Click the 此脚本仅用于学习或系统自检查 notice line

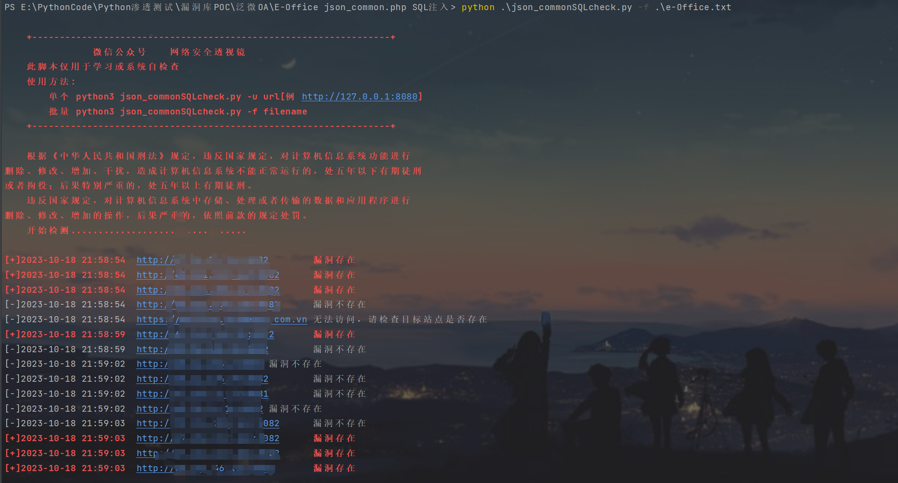103,66
